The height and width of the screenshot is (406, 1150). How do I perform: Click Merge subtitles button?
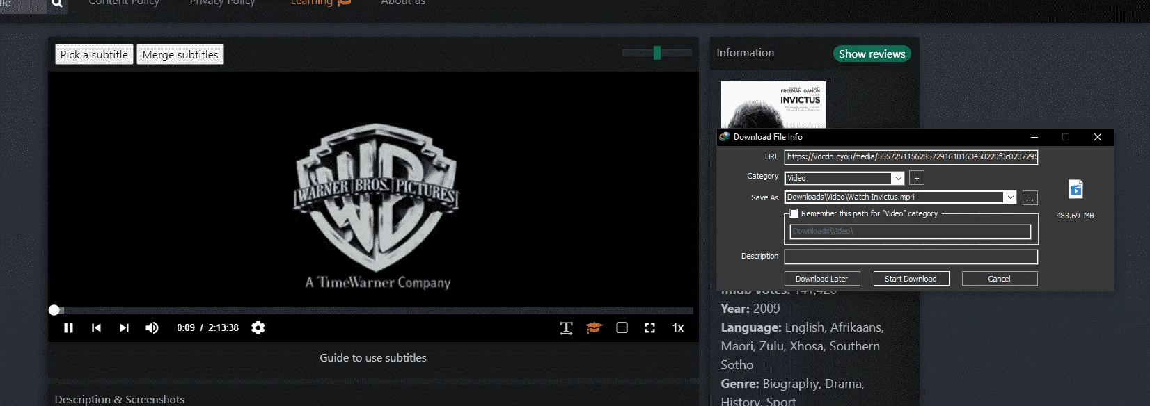[x=180, y=54]
